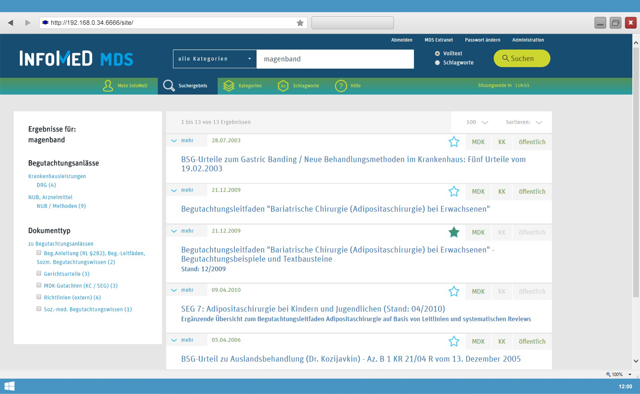Viewport: 640px width, 394px height.
Task: Click MDK tag on 28.07.2003 result
Action: (x=478, y=142)
